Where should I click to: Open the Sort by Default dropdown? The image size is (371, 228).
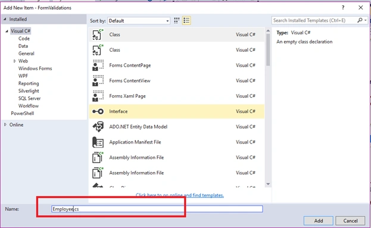[x=139, y=21]
